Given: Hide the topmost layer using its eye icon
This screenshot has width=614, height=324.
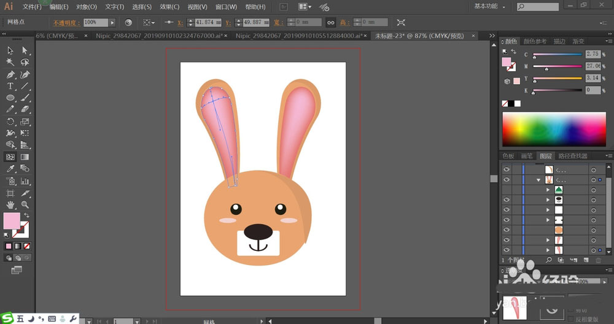Looking at the screenshot, I should (507, 169).
